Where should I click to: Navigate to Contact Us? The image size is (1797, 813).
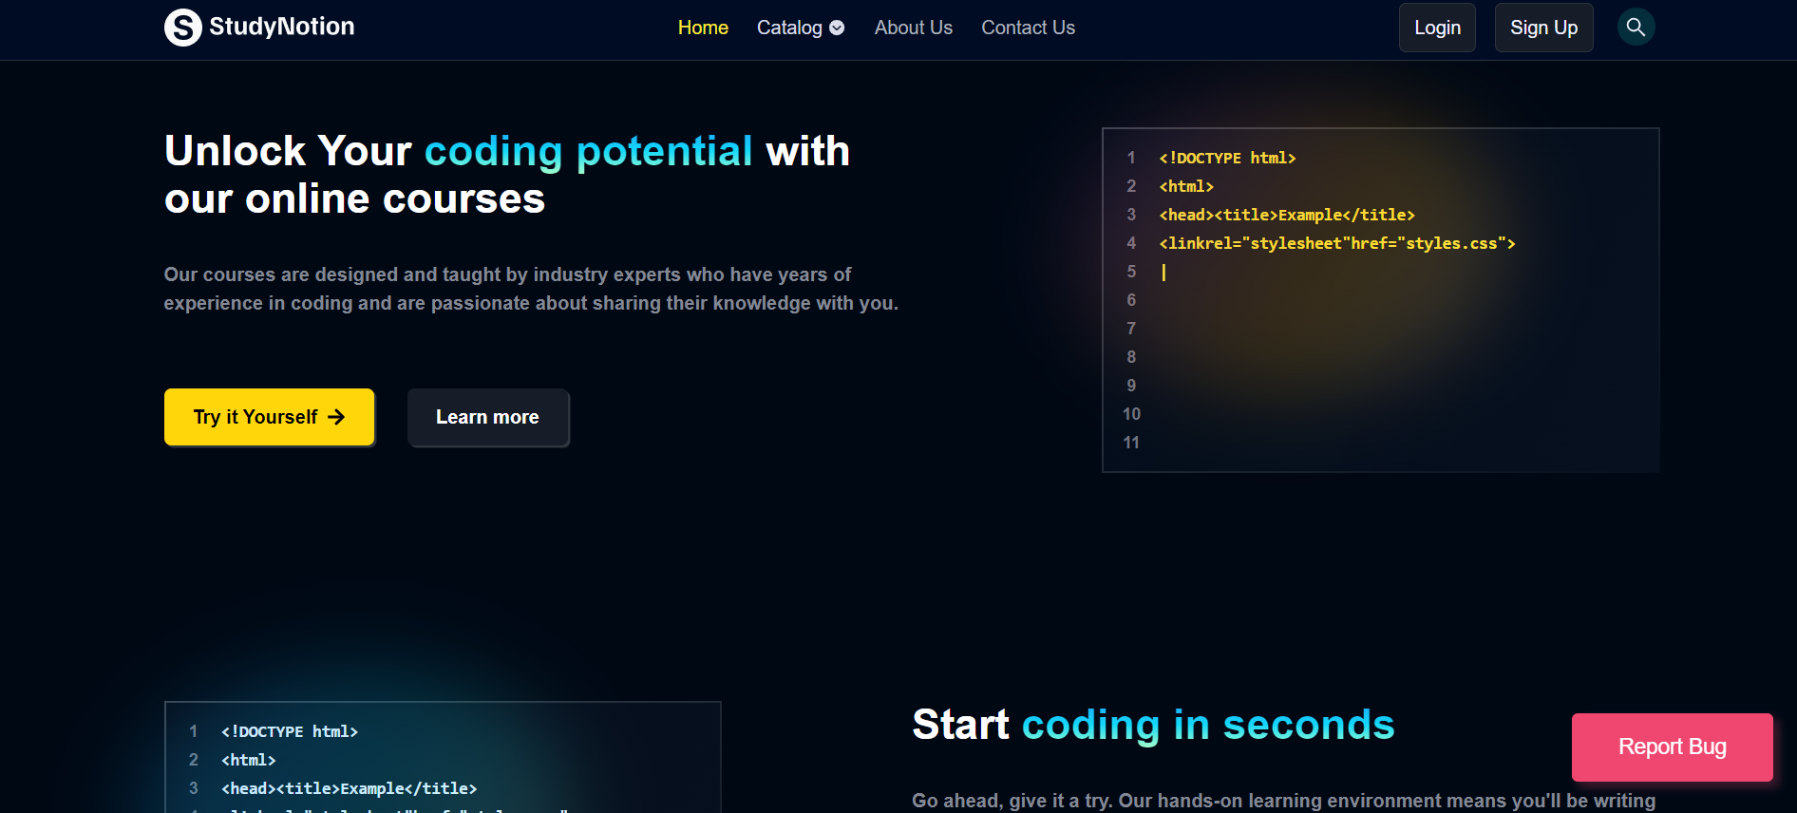(1028, 28)
